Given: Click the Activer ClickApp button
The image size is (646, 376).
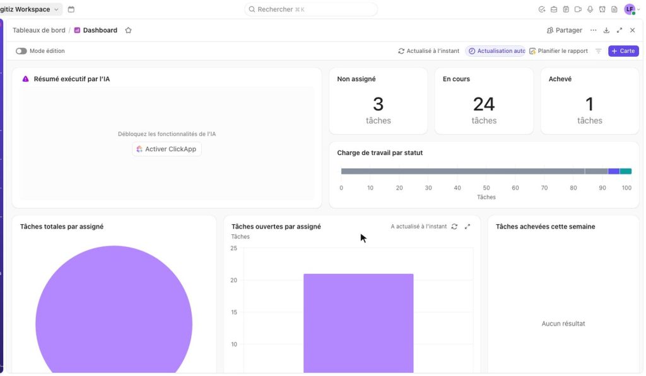Looking at the screenshot, I should pyautogui.click(x=167, y=149).
